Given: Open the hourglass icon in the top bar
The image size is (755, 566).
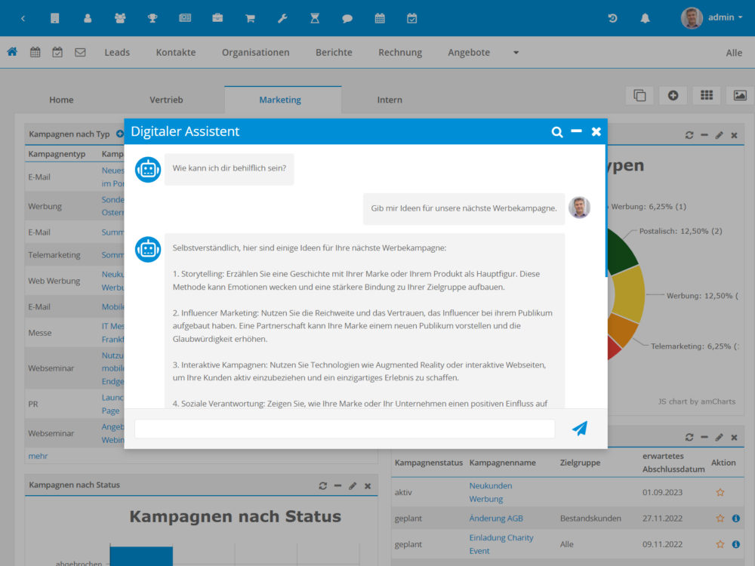Looking at the screenshot, I should (315, 18).
